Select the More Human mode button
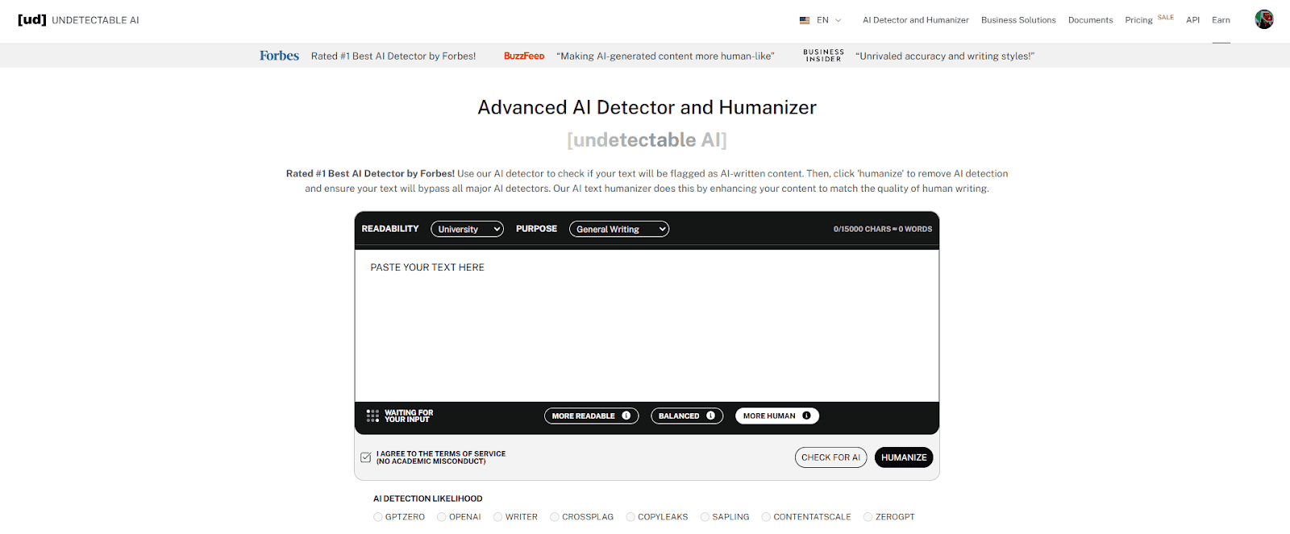Viewport: 1290px width, 534px height. (777, 416)
